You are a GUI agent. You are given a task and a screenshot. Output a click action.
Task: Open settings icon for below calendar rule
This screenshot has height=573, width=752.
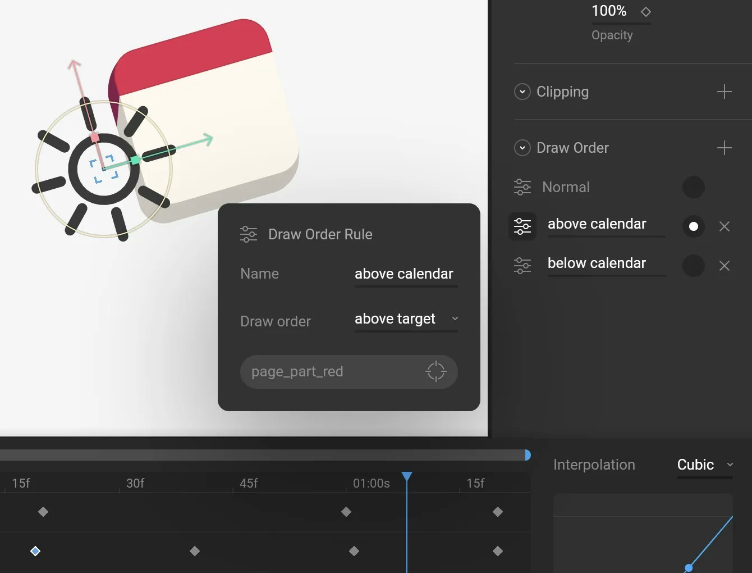[x=522, y=266]
